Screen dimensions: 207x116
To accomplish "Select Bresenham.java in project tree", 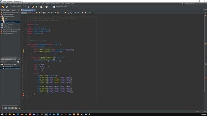I will [10, 22].
